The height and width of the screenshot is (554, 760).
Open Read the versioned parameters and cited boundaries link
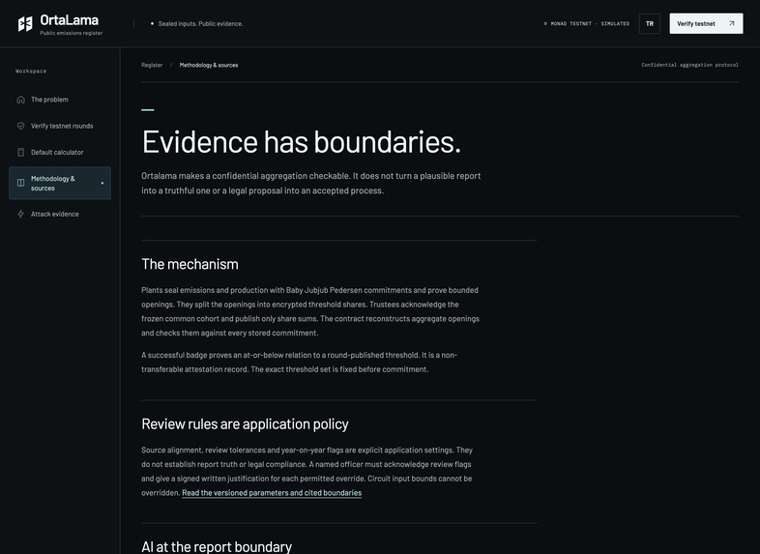coord(272,493)
